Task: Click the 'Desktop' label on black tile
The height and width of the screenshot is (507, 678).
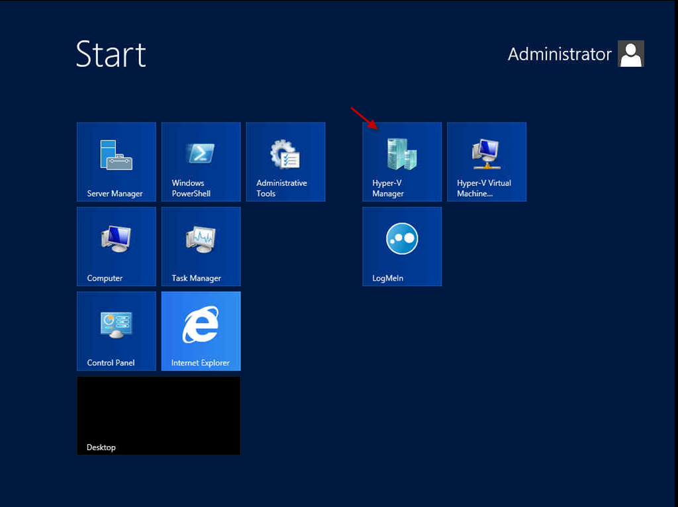Action: 101,447
